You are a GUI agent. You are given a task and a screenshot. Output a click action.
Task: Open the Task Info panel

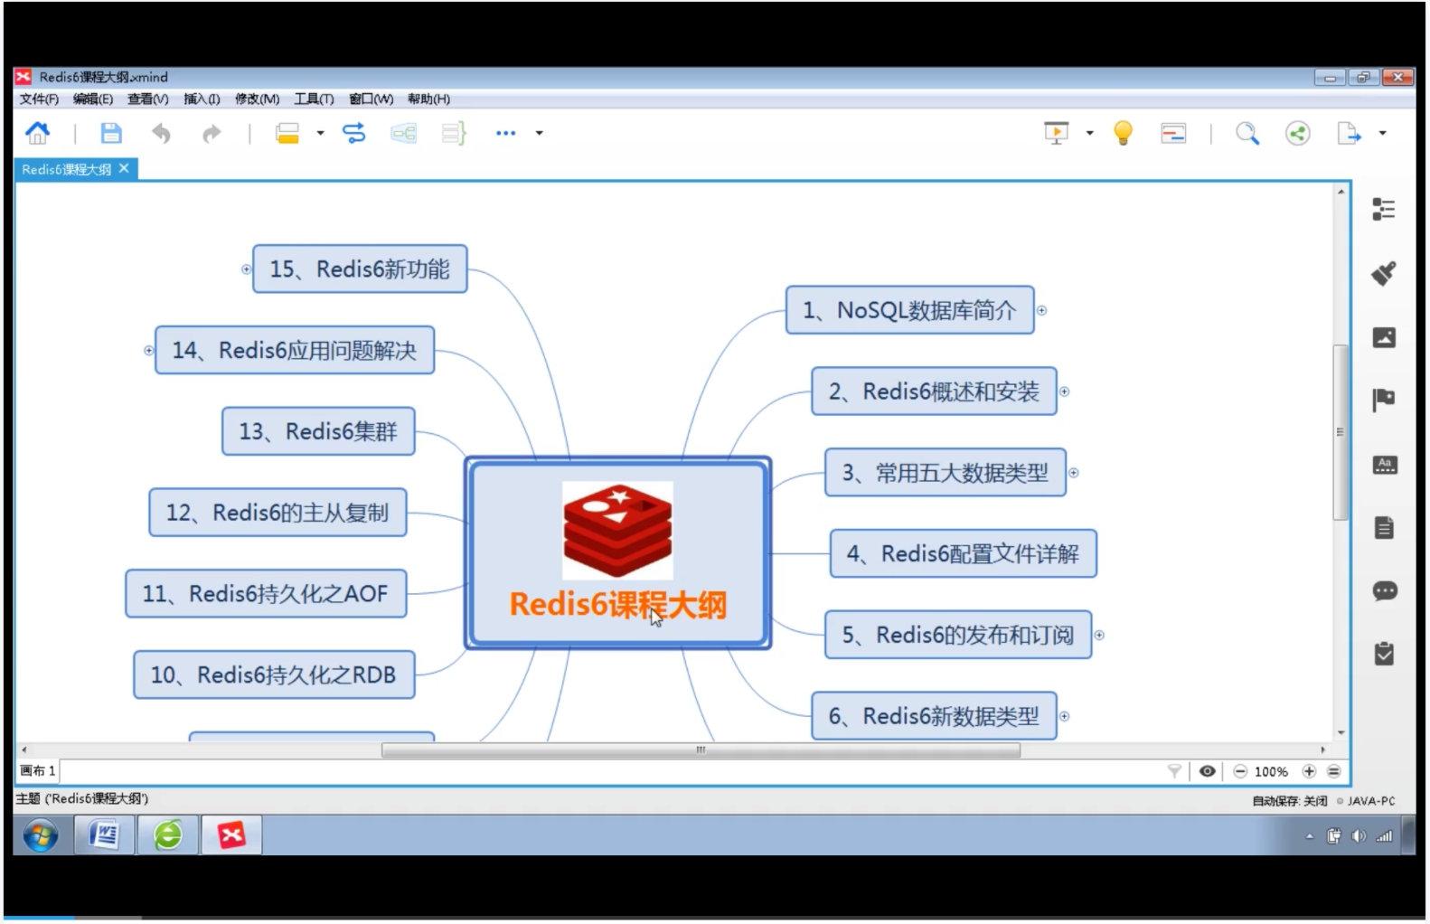(1384, 654)
